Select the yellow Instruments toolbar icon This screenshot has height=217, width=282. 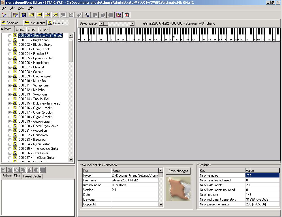click(40, 15)
